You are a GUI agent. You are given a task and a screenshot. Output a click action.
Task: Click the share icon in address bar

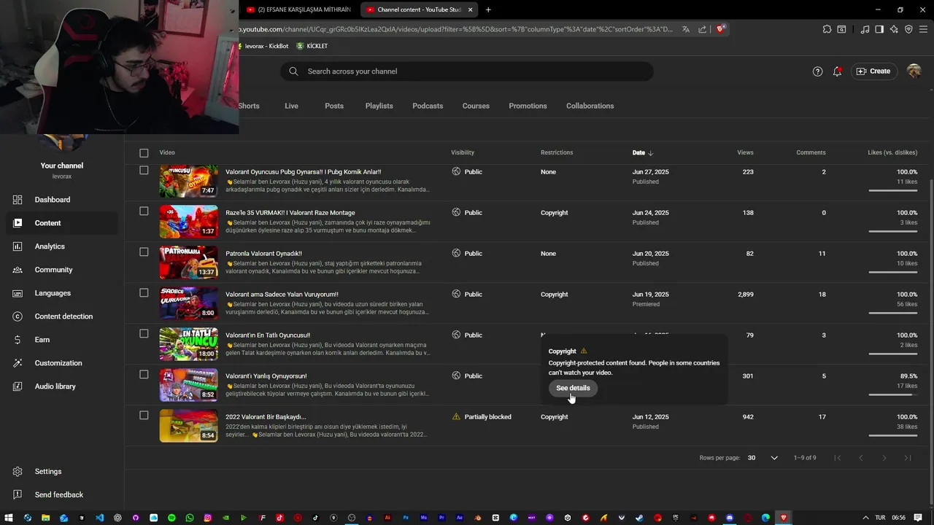point(702,29)
